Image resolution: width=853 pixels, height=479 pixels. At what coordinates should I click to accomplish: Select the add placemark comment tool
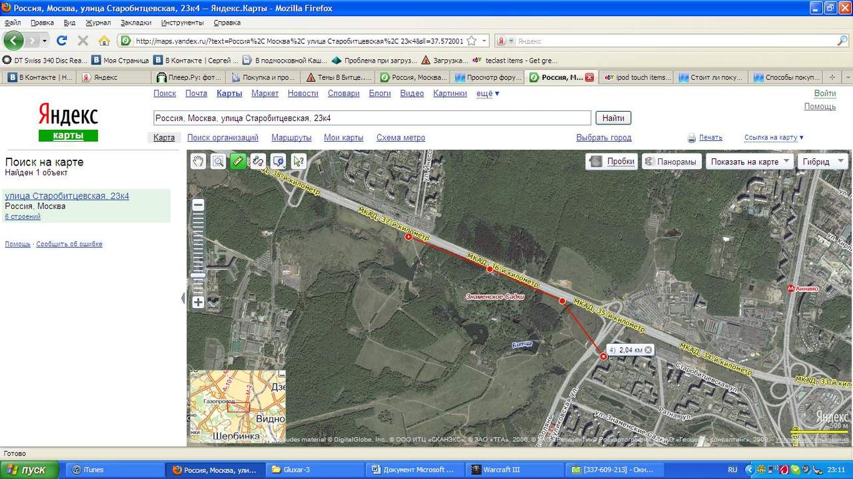tap(279, 161)
